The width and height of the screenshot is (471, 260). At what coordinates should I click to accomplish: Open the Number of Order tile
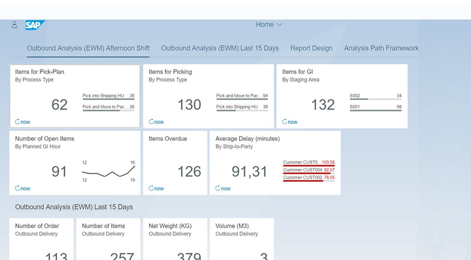point(41,239)
